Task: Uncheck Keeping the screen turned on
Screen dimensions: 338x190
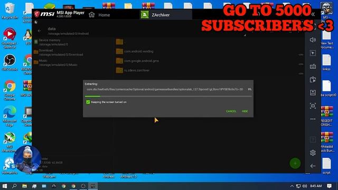Action: 88,102
